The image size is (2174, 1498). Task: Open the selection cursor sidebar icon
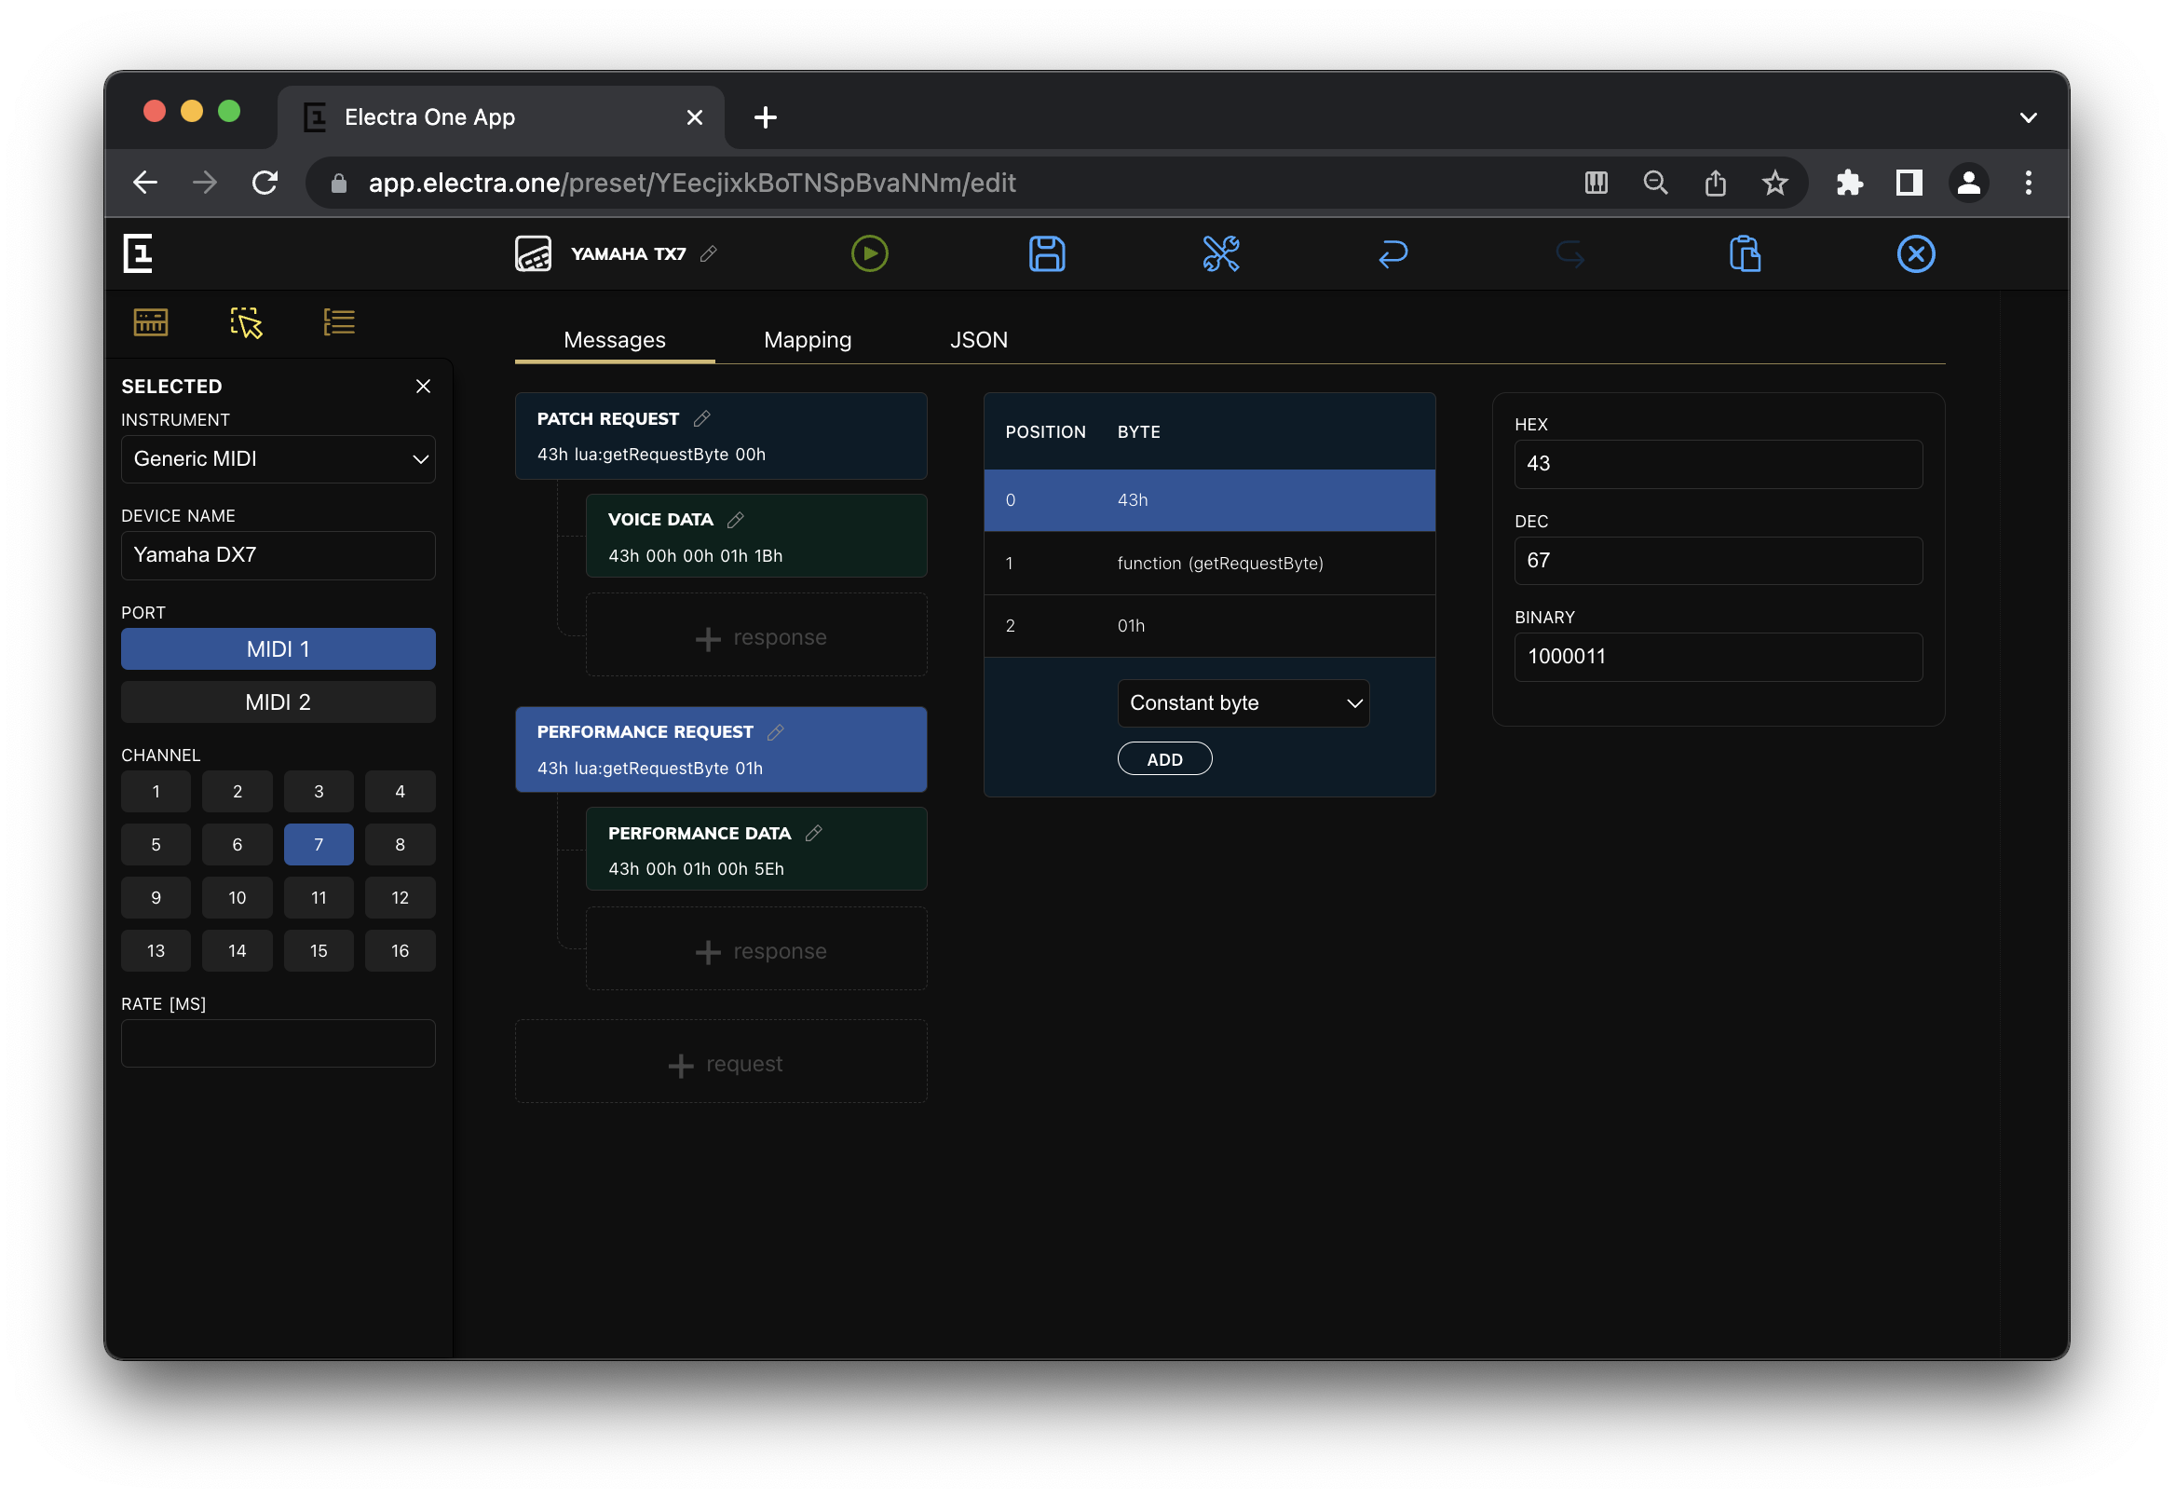[x=246, y=322]
